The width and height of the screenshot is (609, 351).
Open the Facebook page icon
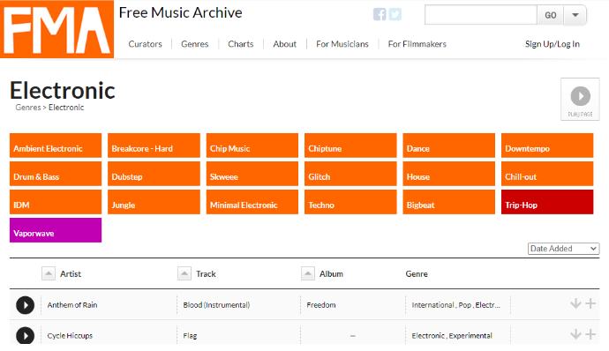pyautogui.click(x=380, y=14)
